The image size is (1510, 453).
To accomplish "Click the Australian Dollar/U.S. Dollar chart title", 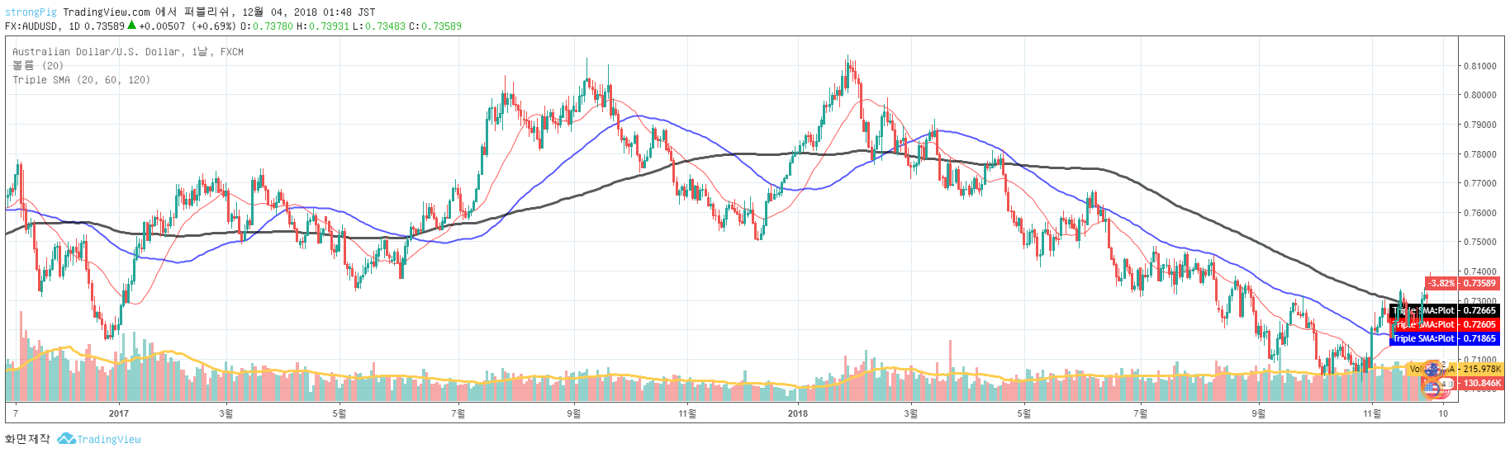I will click(x=128, y=52).
